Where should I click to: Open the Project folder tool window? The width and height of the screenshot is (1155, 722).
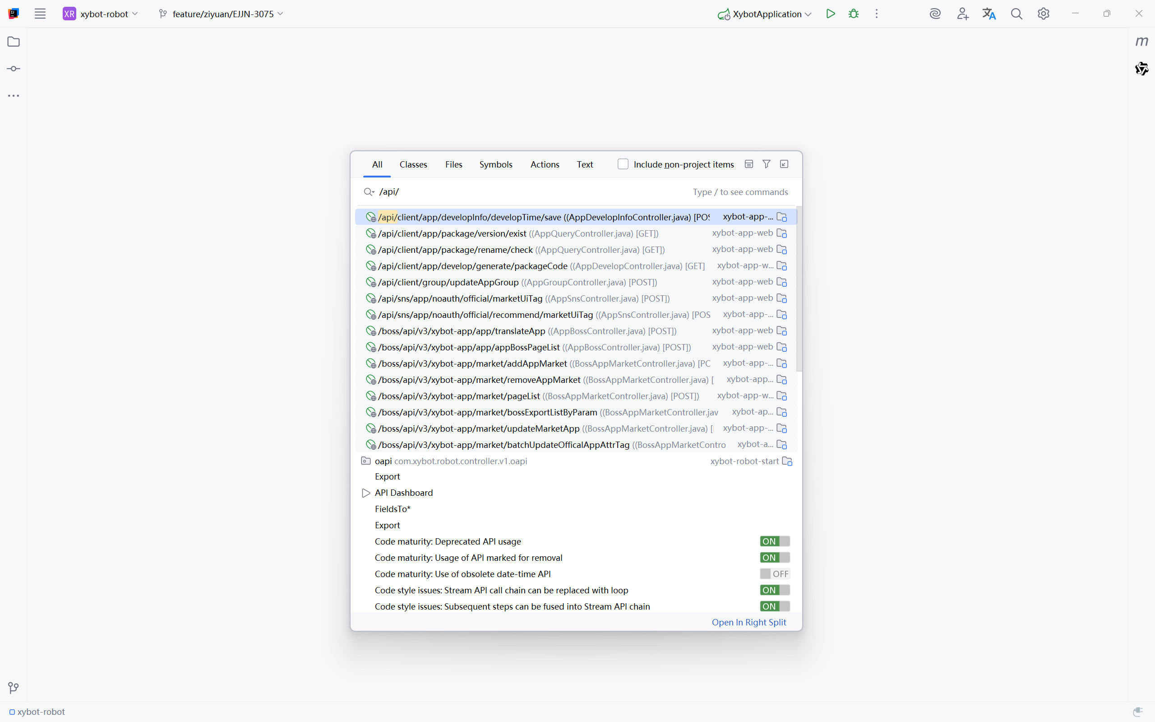[14, 42]
